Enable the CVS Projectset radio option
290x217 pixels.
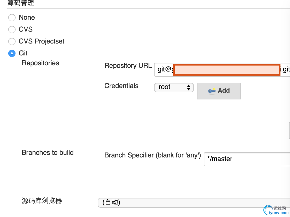(12, 41)
